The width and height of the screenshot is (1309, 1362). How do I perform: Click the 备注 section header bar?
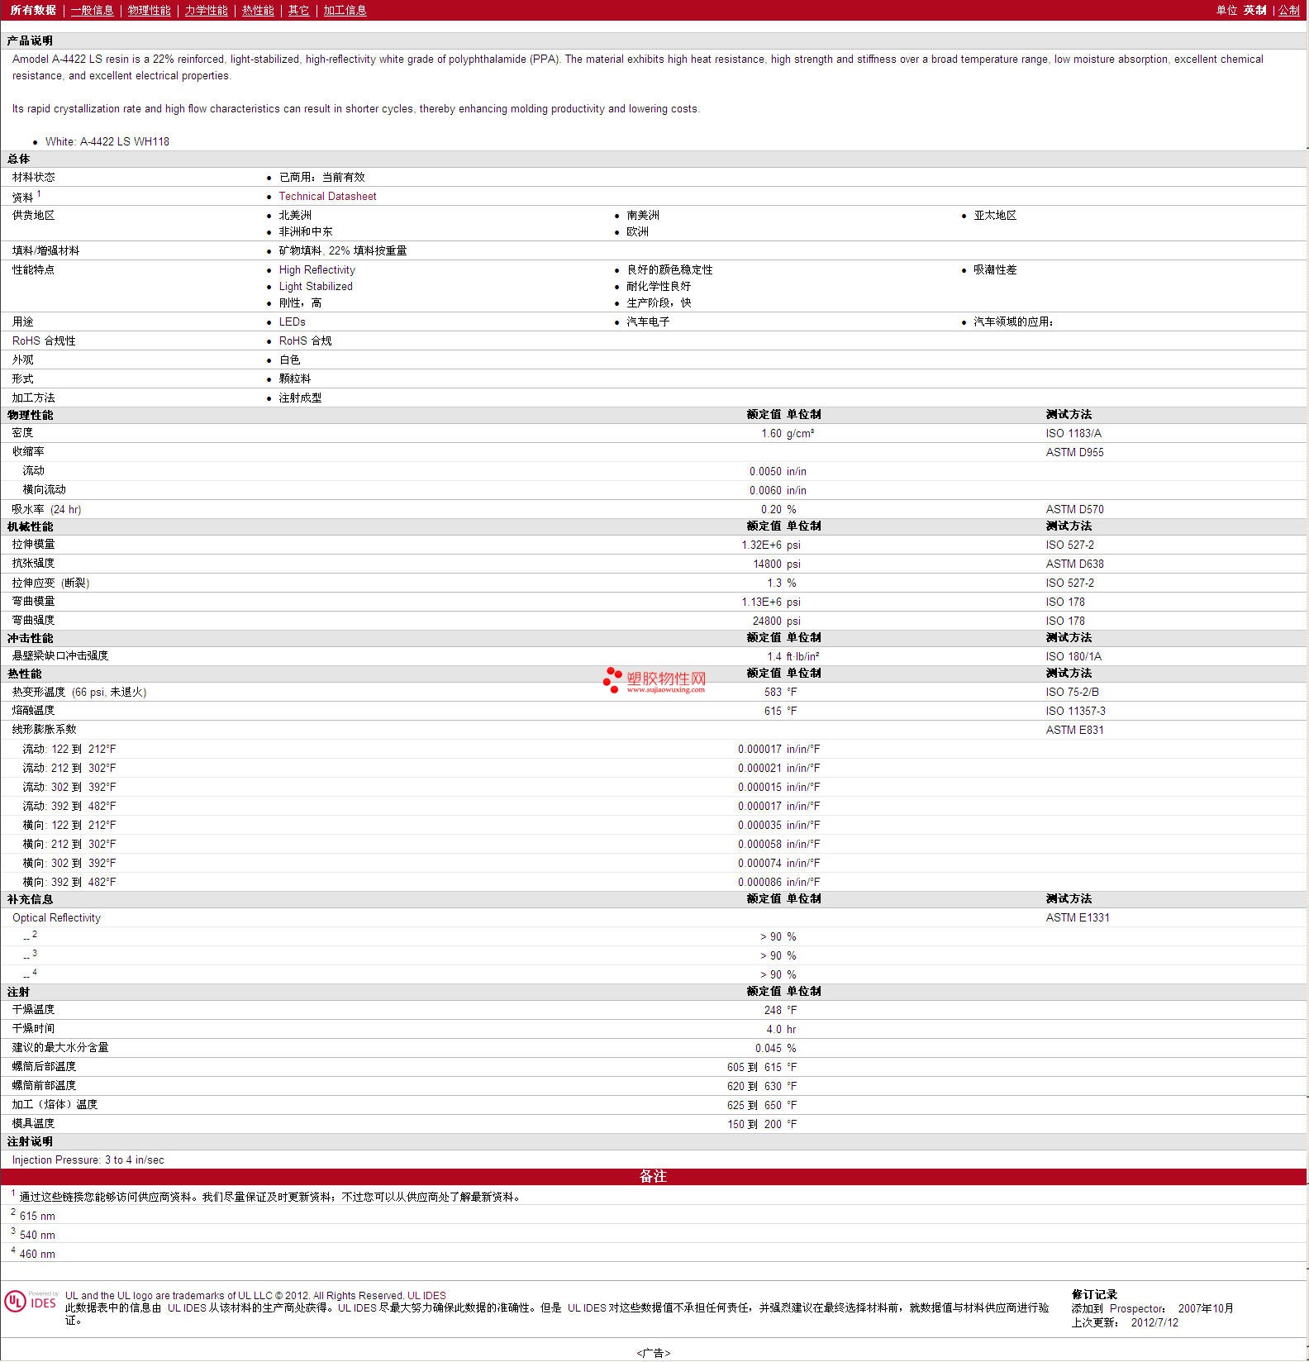tap(653, 1176)
